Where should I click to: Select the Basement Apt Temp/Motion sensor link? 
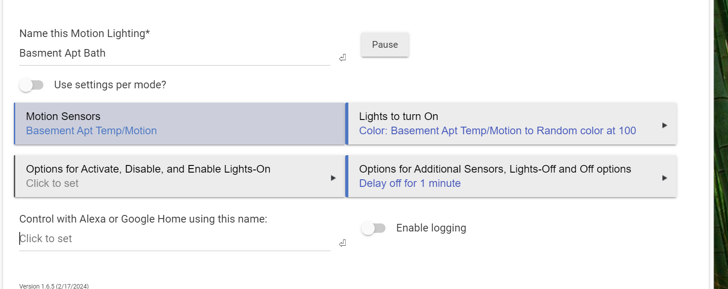click(x=91, y=131)
